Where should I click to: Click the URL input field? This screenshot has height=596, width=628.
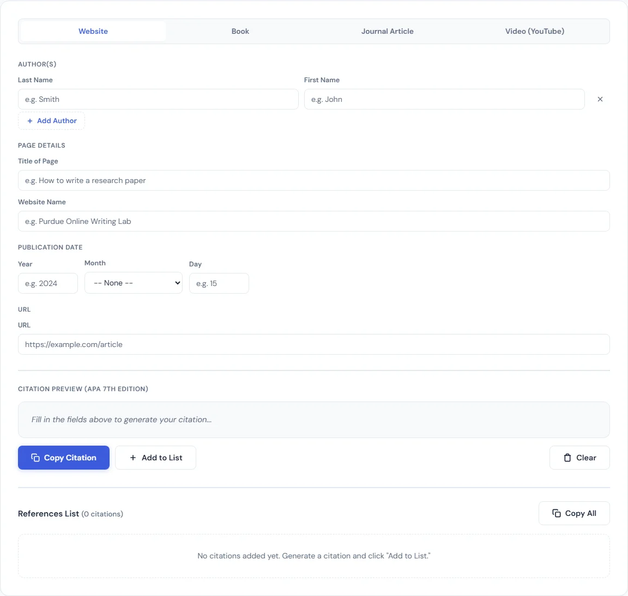click(313, 344)
